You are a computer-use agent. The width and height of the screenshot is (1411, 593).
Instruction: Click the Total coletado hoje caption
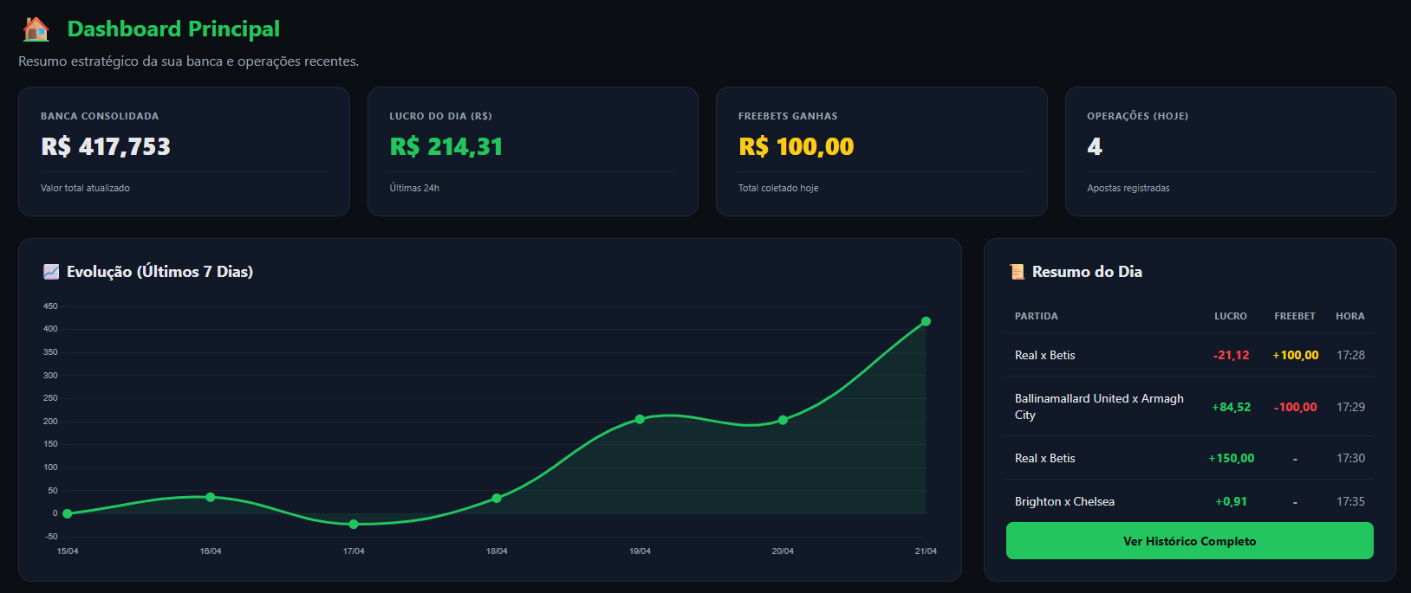tap(778, 188)
